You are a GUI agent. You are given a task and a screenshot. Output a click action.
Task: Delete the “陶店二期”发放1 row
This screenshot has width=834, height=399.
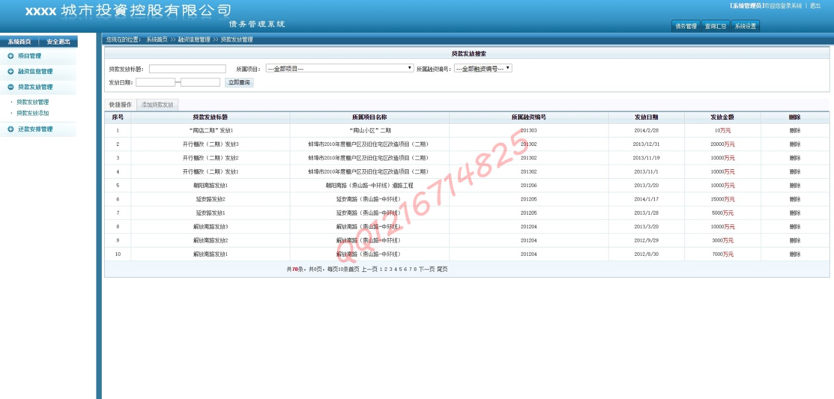point(794,131)
